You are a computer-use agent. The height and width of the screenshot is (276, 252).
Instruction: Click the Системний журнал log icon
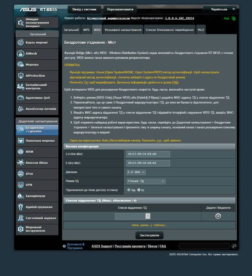pyautogui.click(x=21, y=218)
